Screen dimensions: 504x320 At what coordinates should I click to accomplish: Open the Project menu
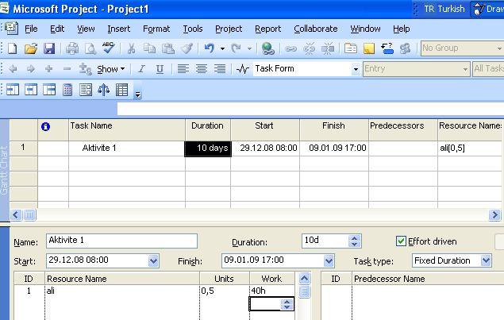point(229,29)
